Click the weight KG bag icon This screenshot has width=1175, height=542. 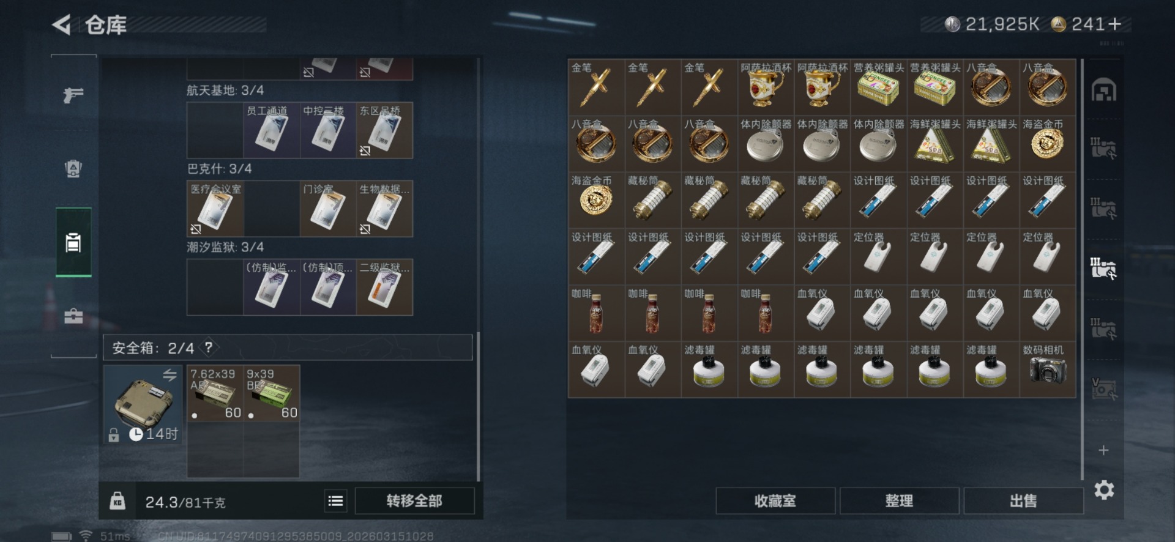tap(117, 501)
